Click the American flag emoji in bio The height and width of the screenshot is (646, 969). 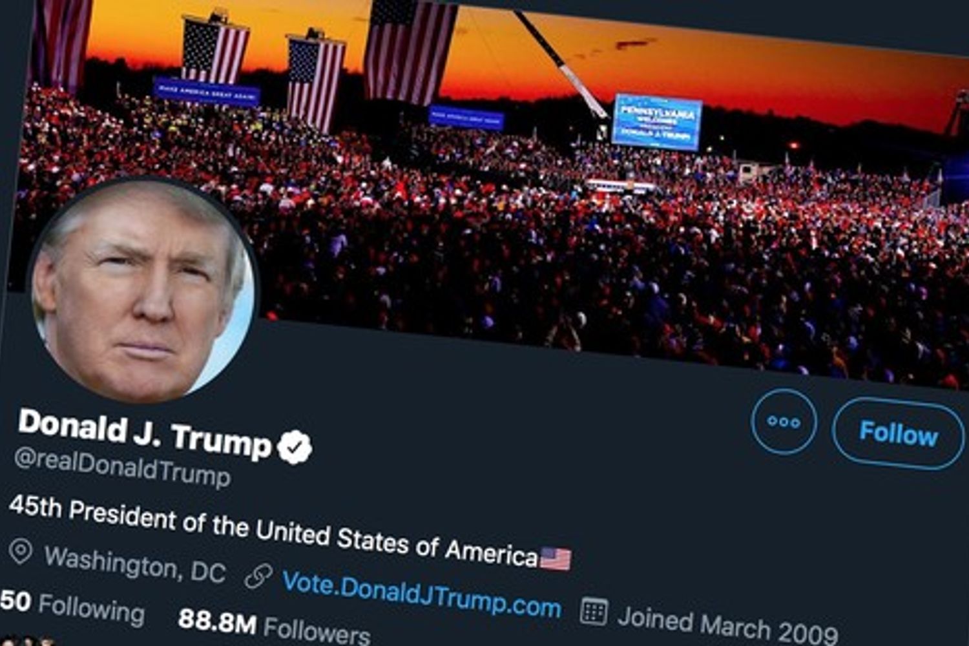tap(556, 558)
